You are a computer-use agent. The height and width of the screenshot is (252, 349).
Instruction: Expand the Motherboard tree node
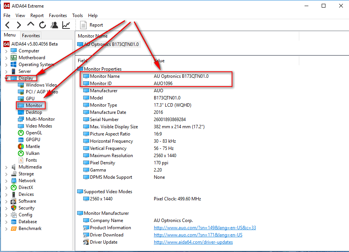[x=6, y=58]
